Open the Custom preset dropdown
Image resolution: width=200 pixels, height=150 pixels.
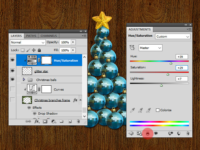tap(173, 37)
